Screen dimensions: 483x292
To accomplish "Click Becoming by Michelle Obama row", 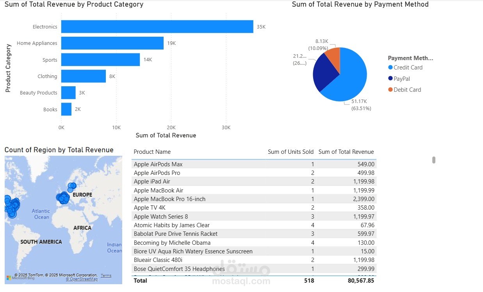I will pos(254,243).
